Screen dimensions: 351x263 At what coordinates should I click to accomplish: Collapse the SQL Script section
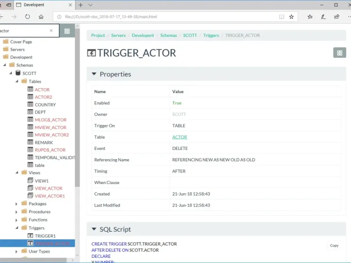(94, 229)
